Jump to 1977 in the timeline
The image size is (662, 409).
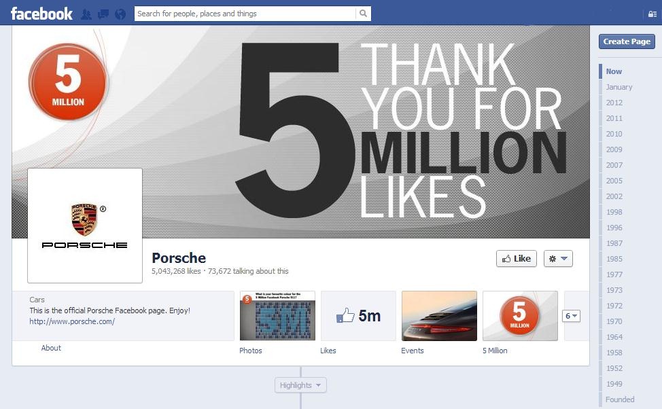614,274
